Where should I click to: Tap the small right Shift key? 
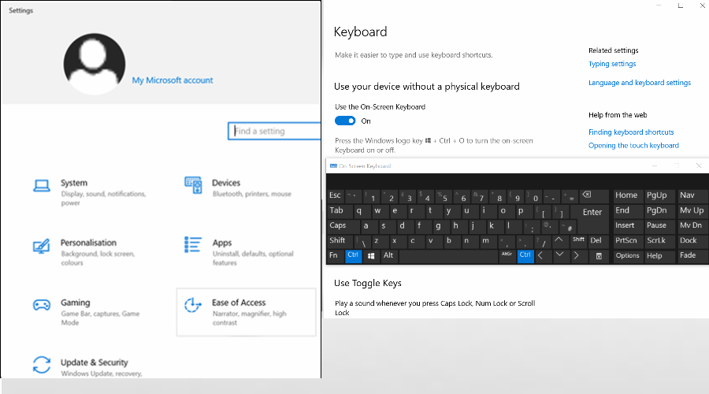pos(579,240)
